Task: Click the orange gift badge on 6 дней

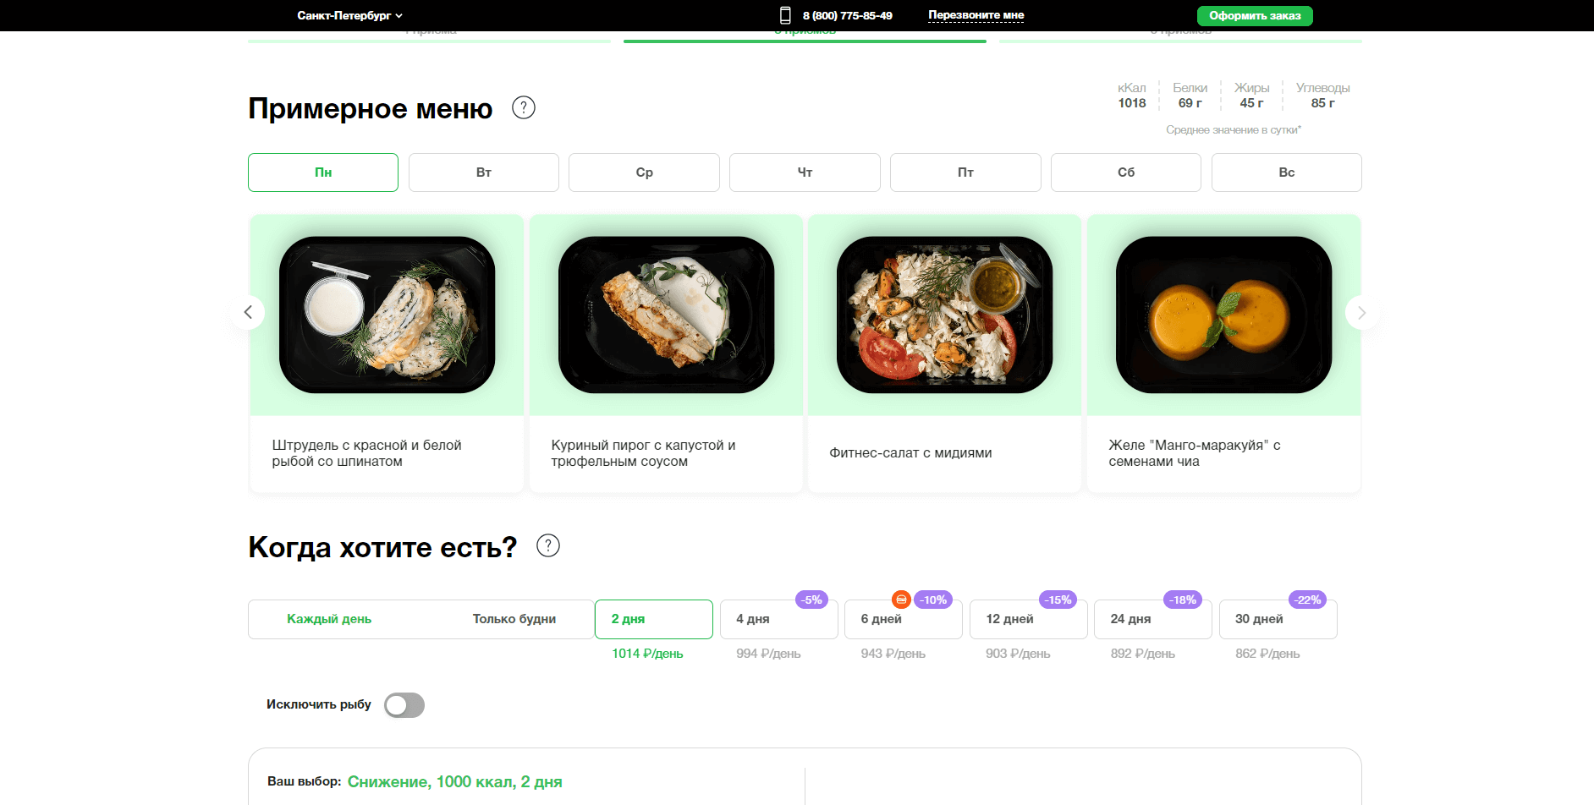Action: 901,600
